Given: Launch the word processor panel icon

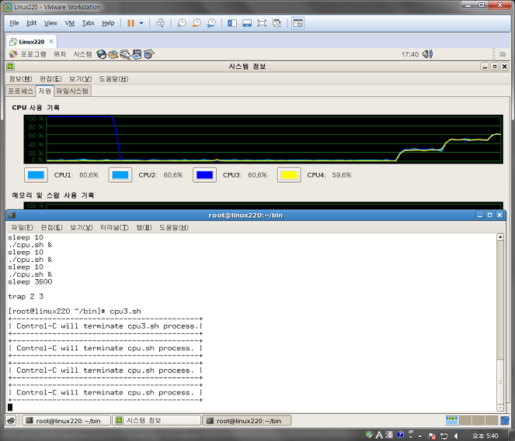Looking at the screenshot, I should (125, 54).
